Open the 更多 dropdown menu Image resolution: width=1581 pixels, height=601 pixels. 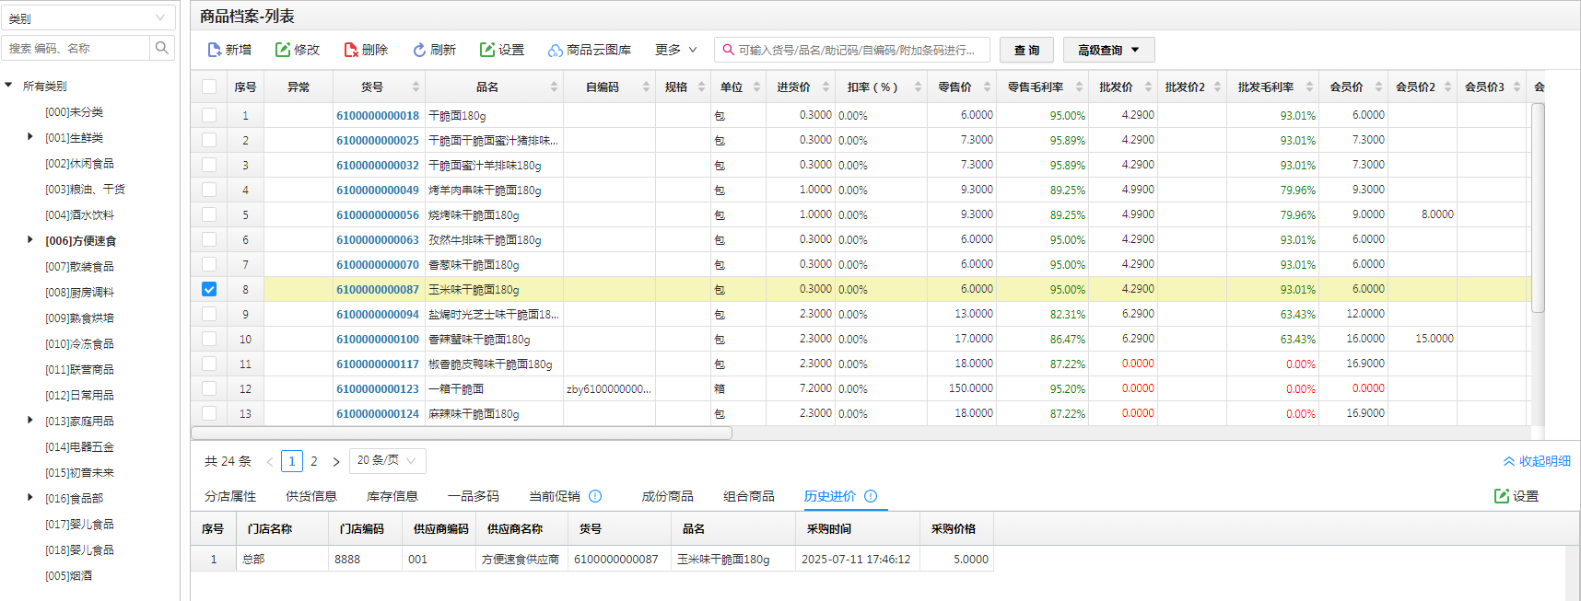(x=676, y=50)
